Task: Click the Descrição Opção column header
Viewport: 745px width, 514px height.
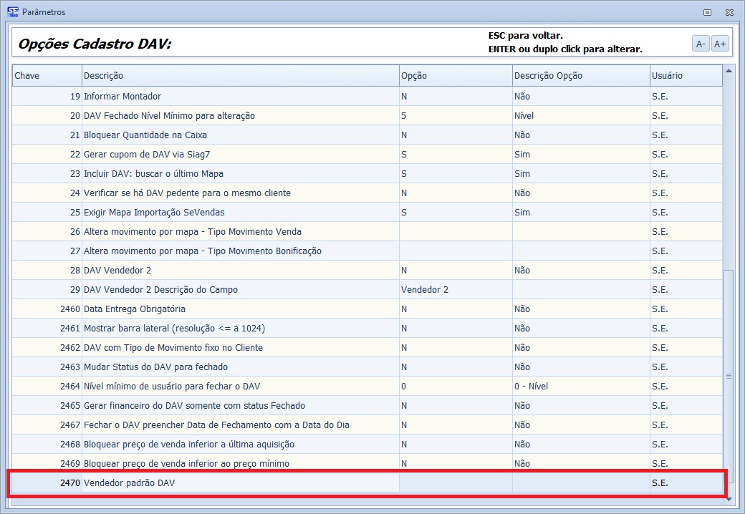Action: (x=580, y=76)
